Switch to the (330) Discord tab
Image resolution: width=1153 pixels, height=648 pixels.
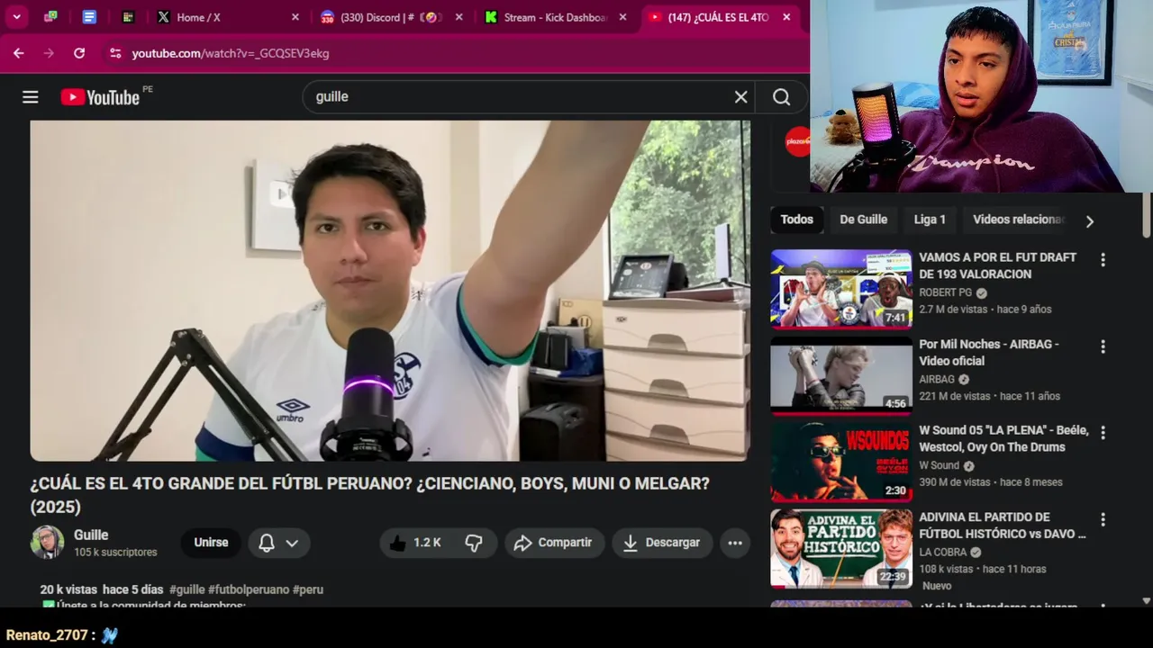tap(389, 17)
